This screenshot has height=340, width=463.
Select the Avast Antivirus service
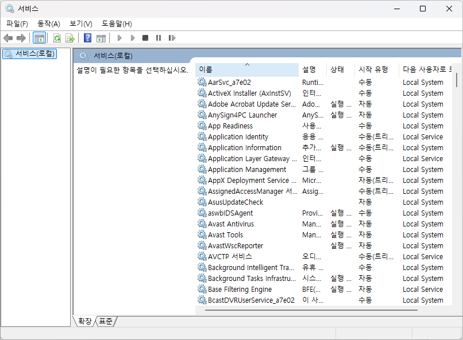[x=323, y=224]
